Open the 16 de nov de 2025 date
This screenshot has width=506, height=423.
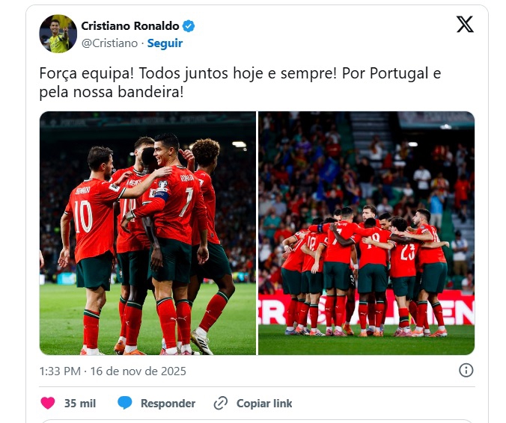tap(138, 371)
